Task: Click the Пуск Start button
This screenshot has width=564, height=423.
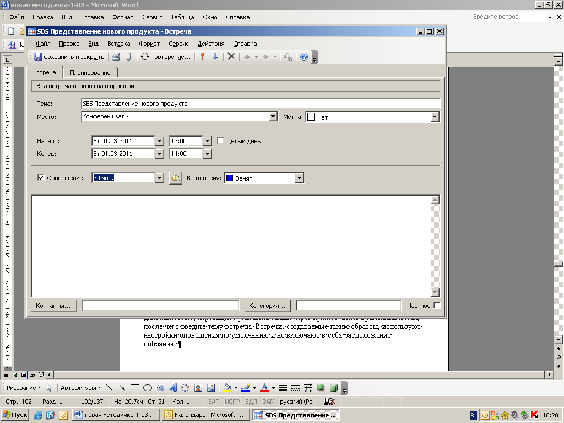Action: coord(15,415)
